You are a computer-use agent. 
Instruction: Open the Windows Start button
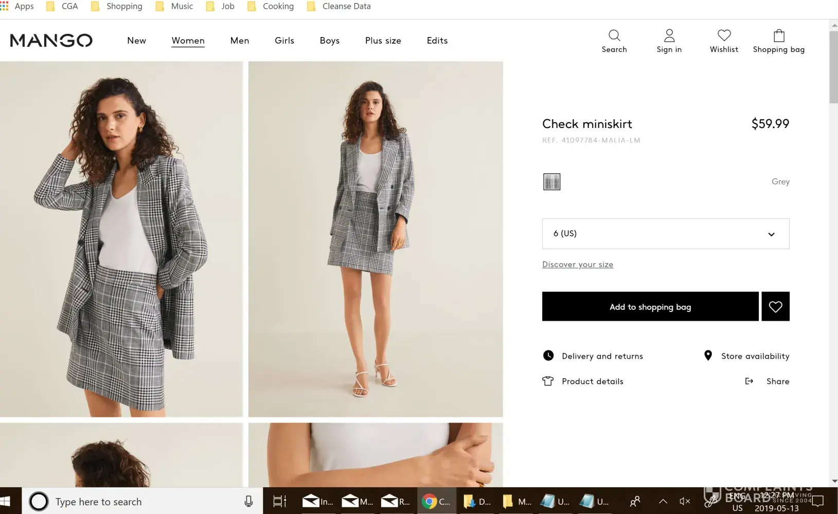[x=6, y=501]
